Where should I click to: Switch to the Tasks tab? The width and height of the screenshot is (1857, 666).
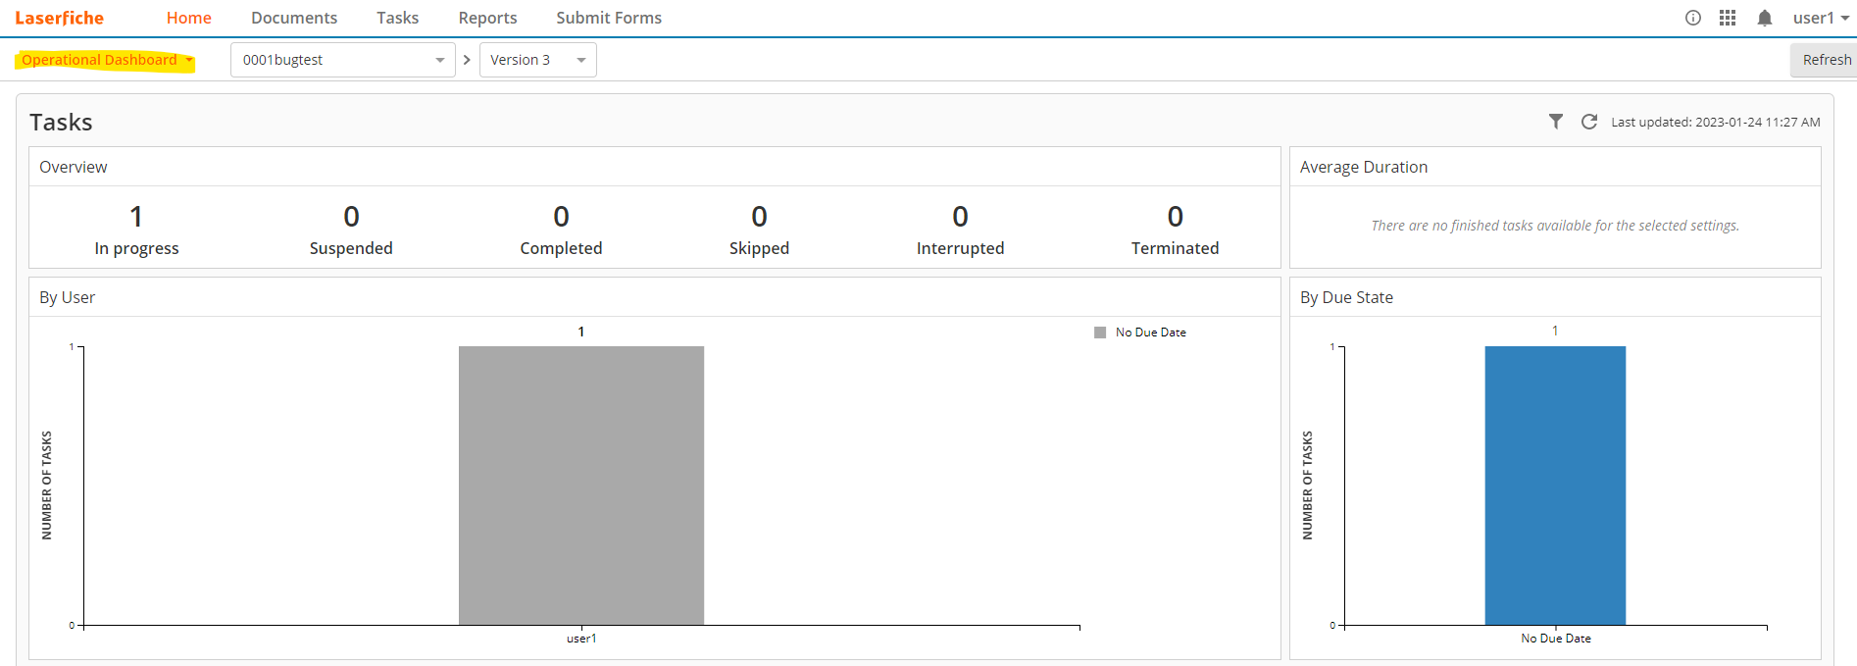point(397,18)
